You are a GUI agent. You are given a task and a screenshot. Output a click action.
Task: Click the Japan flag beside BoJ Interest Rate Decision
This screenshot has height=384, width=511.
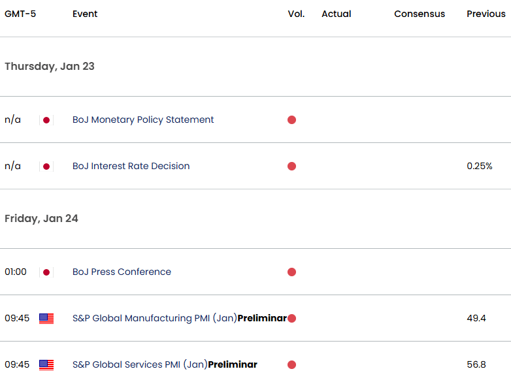point(46,167)
